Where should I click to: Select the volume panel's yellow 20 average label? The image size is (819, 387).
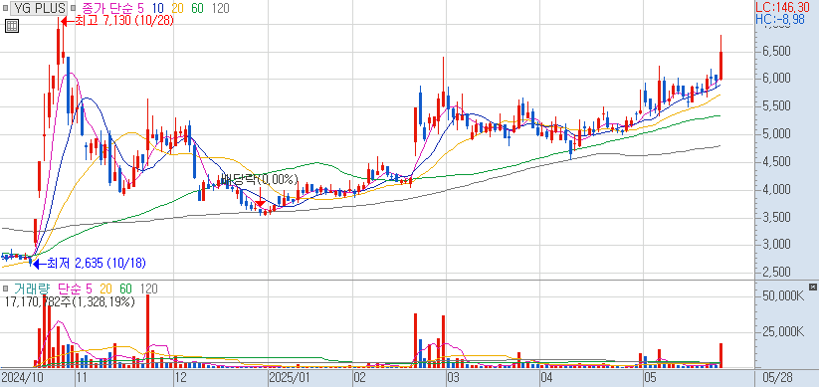click(x=106, y=289)
